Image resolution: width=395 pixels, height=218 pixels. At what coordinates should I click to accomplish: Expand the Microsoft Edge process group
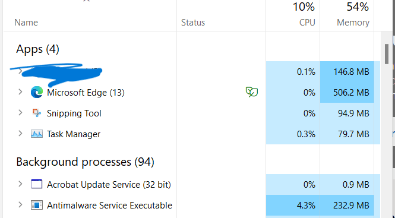click(x=20, y=92)
